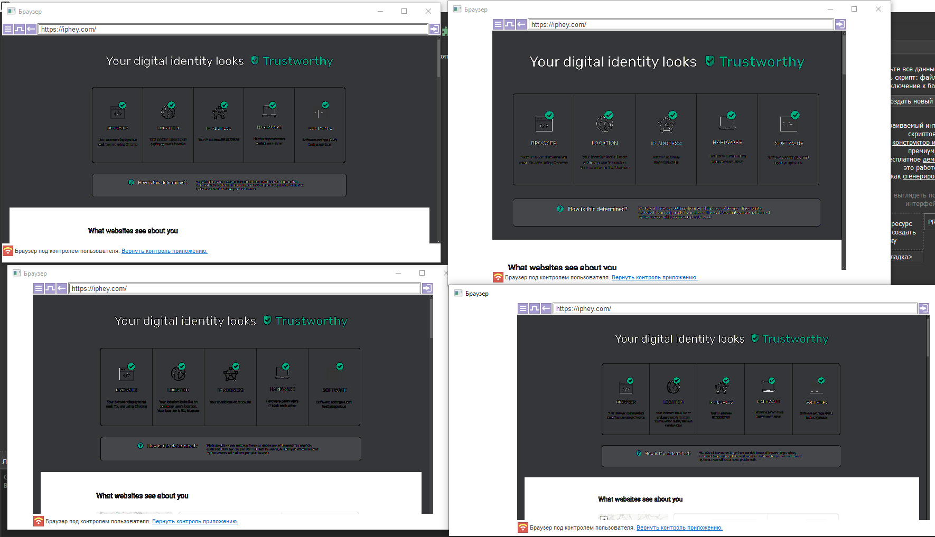Click the back arrow in top-right browser window
This screenshot has width=935, height=537.
point(521,24)
